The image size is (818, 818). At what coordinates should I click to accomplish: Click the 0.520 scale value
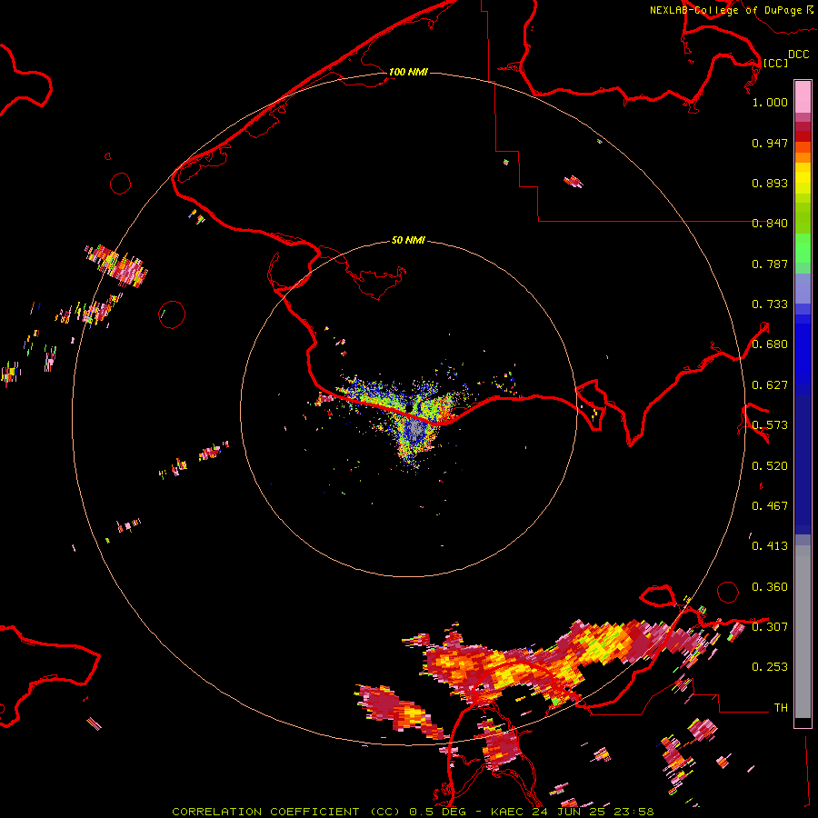[770, 466]
